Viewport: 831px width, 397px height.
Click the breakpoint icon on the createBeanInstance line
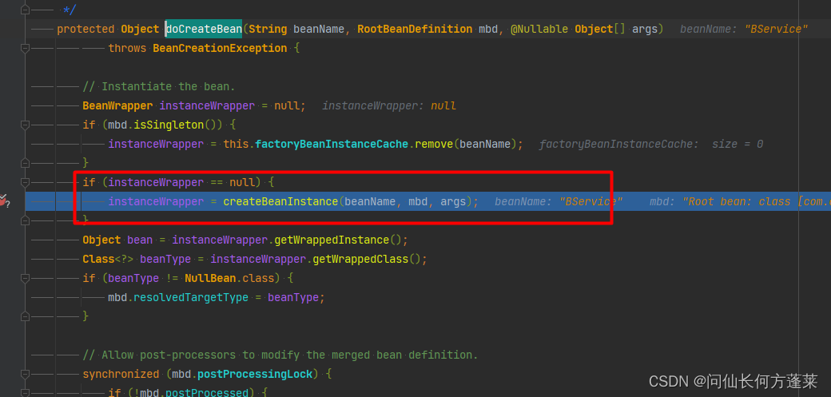pyautogui.click(x=4, y=201)
